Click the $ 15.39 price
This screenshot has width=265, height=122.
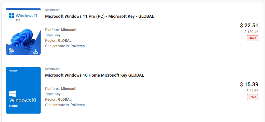[249, 84]
